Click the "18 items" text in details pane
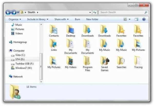 [31, 87]
